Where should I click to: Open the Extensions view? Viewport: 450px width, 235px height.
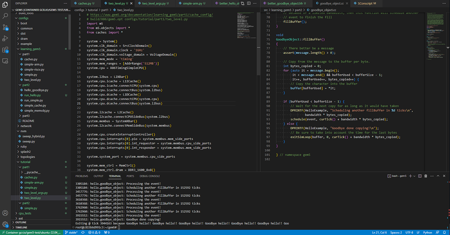5,50
